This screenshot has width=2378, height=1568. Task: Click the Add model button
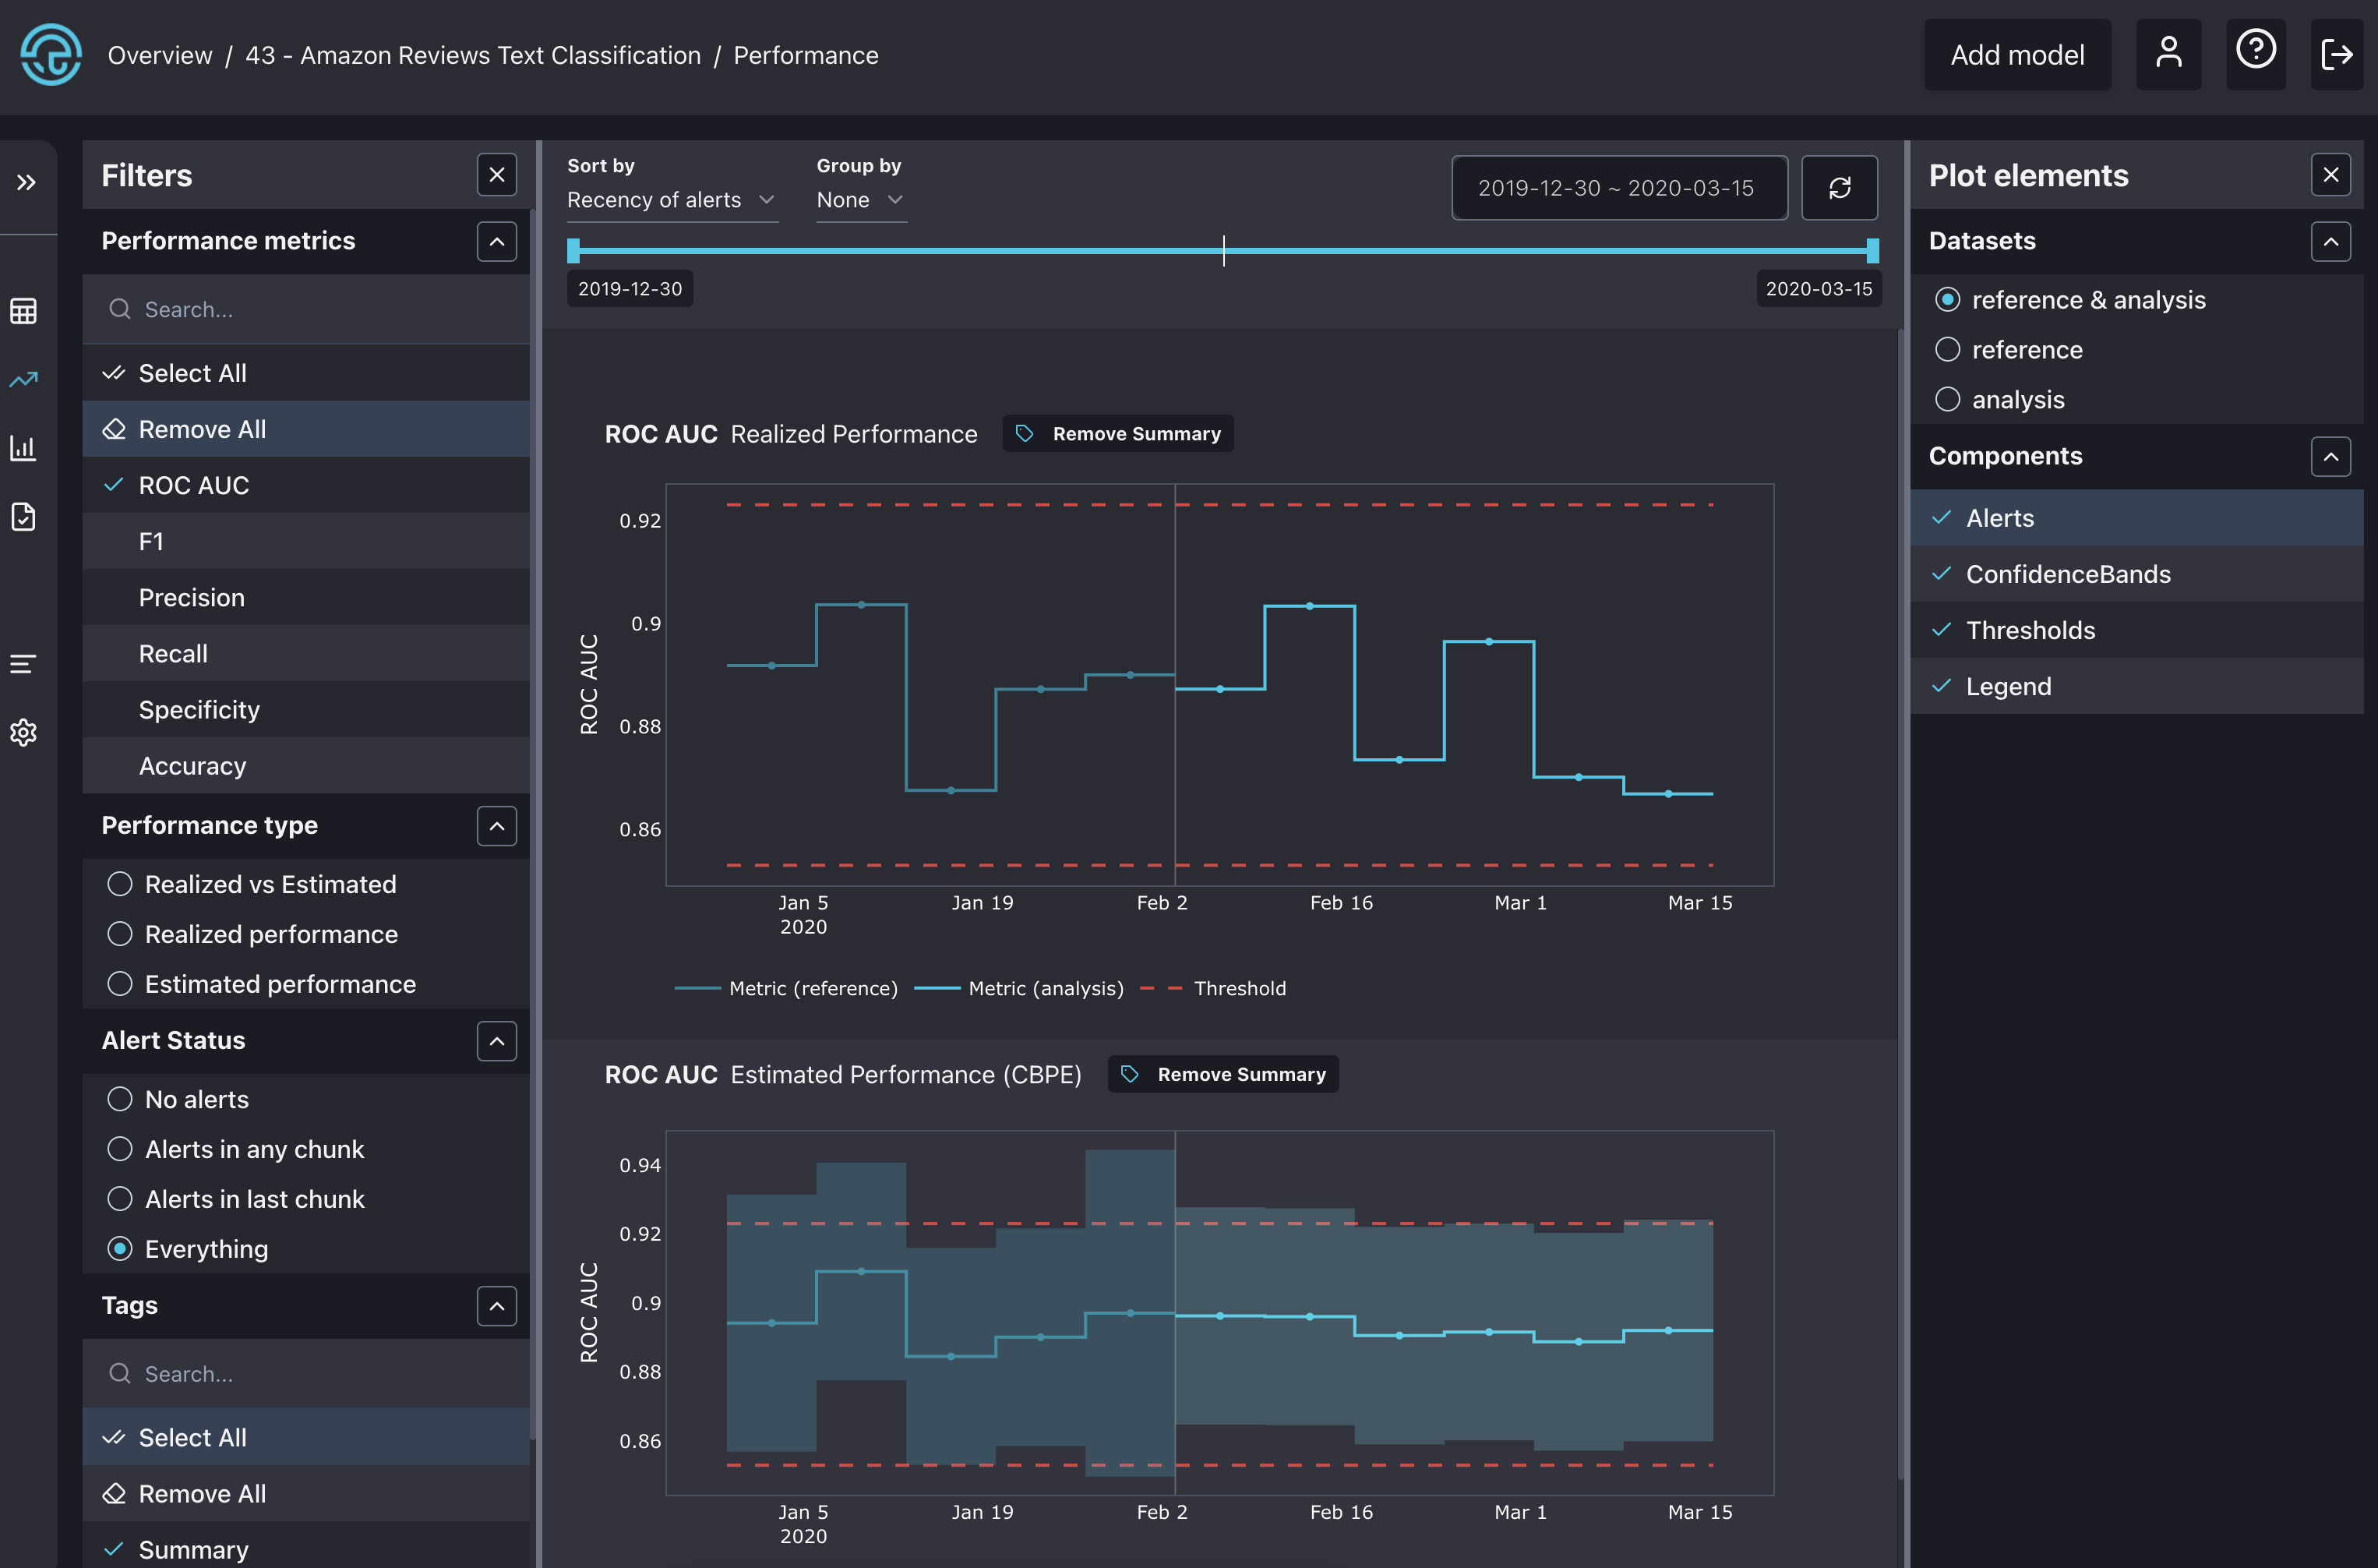pyautogui.click(x=2016, y=55)
